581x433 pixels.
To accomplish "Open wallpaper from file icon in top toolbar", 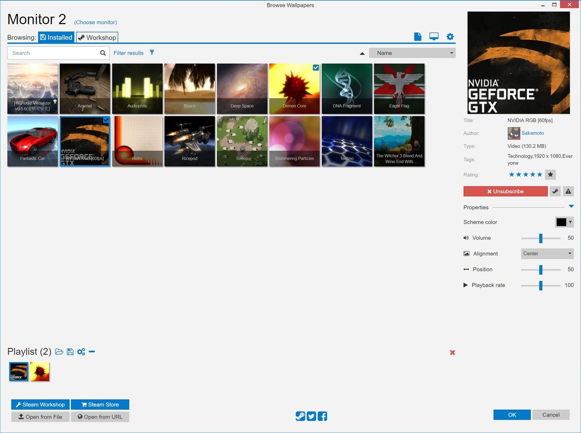I will pyautogui.click(x=418, y=37).
